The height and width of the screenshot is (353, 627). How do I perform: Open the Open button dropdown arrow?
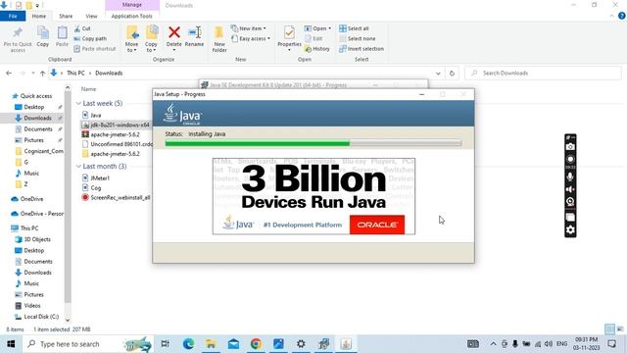point(329,28)
